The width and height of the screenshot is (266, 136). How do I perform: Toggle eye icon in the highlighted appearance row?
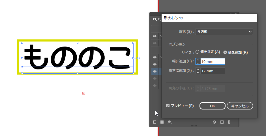pos(155,71)
